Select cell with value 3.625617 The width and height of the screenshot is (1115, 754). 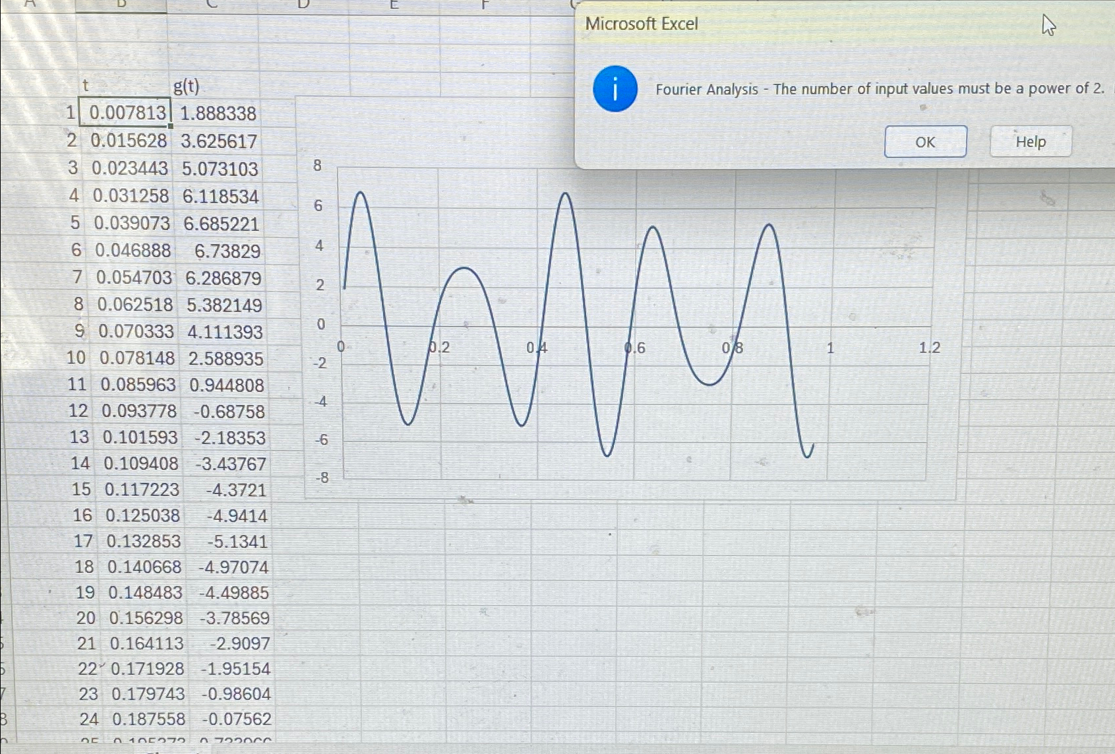[x=218, y=141]
